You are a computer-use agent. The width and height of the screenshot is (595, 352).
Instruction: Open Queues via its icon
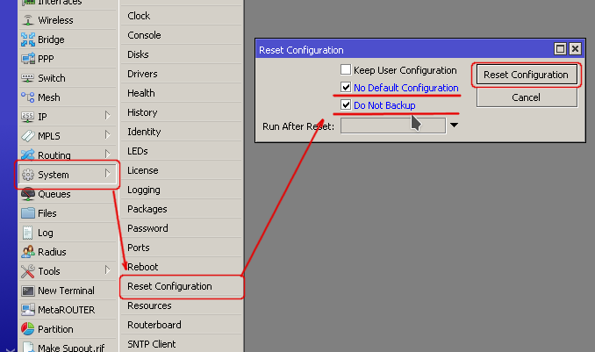point(27,194)
